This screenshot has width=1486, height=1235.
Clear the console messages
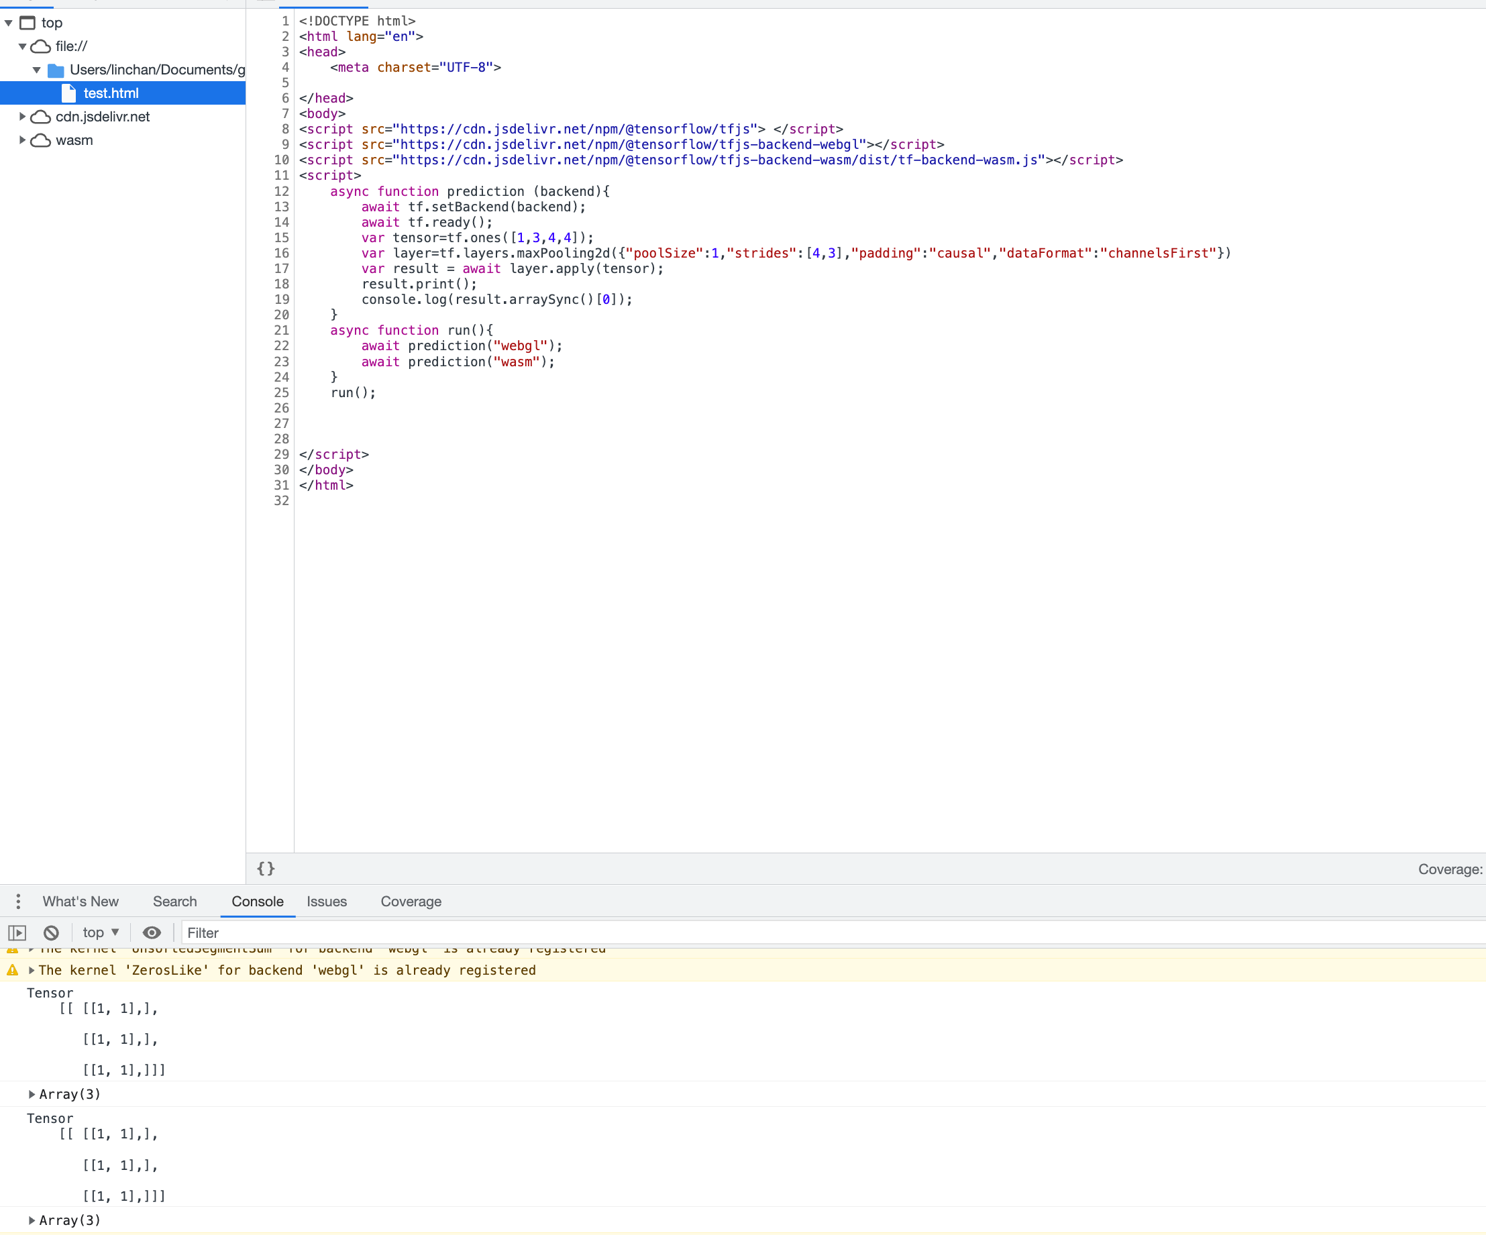[x=50, y=933]
